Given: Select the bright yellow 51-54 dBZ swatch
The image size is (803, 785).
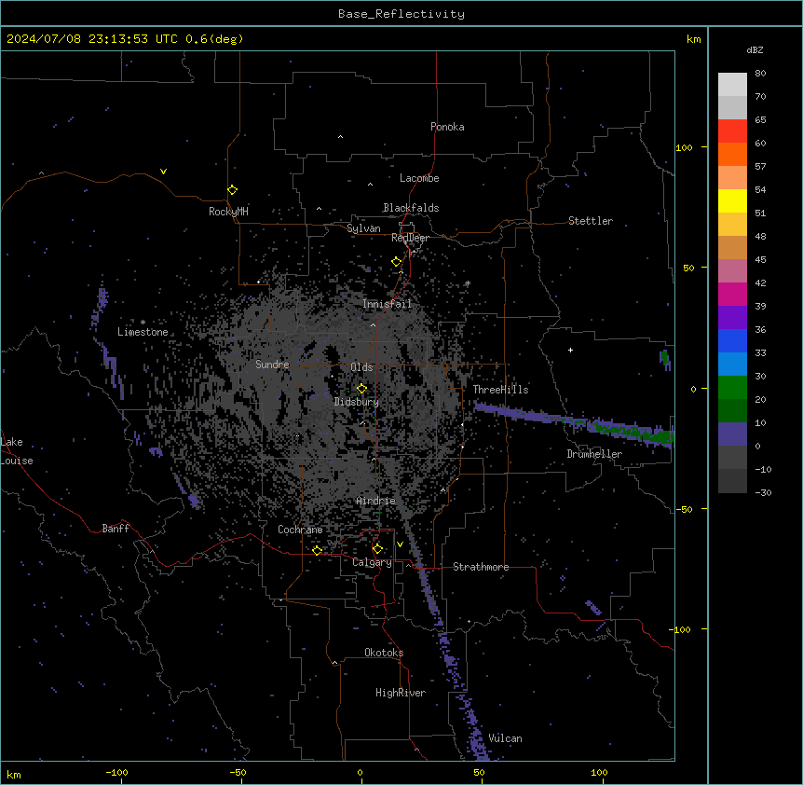Looking at the screenshot, I should 732,200.
